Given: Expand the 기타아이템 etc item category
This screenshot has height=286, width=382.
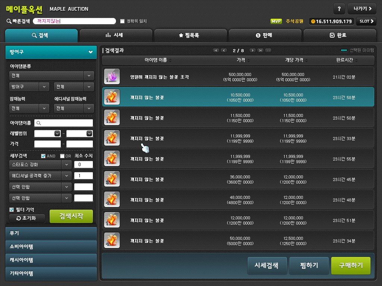Looking at the screenshot, I should click(51, 274).
